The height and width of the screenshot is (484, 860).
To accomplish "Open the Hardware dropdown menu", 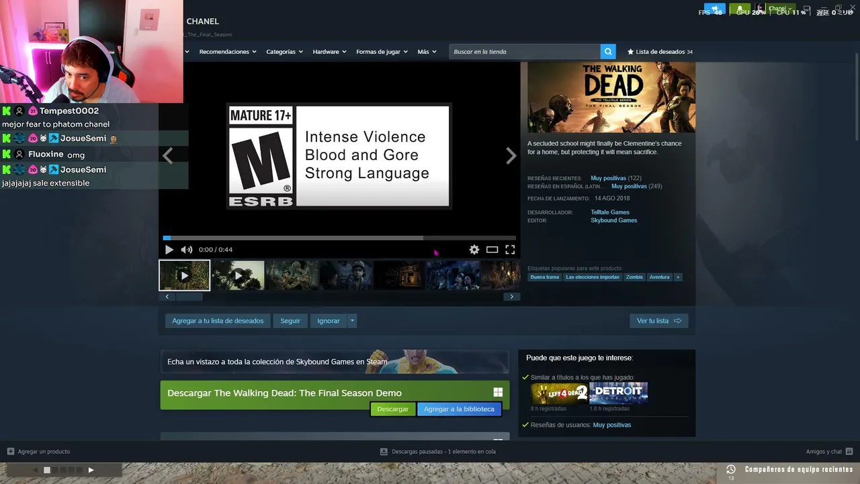I will (329, 52).
